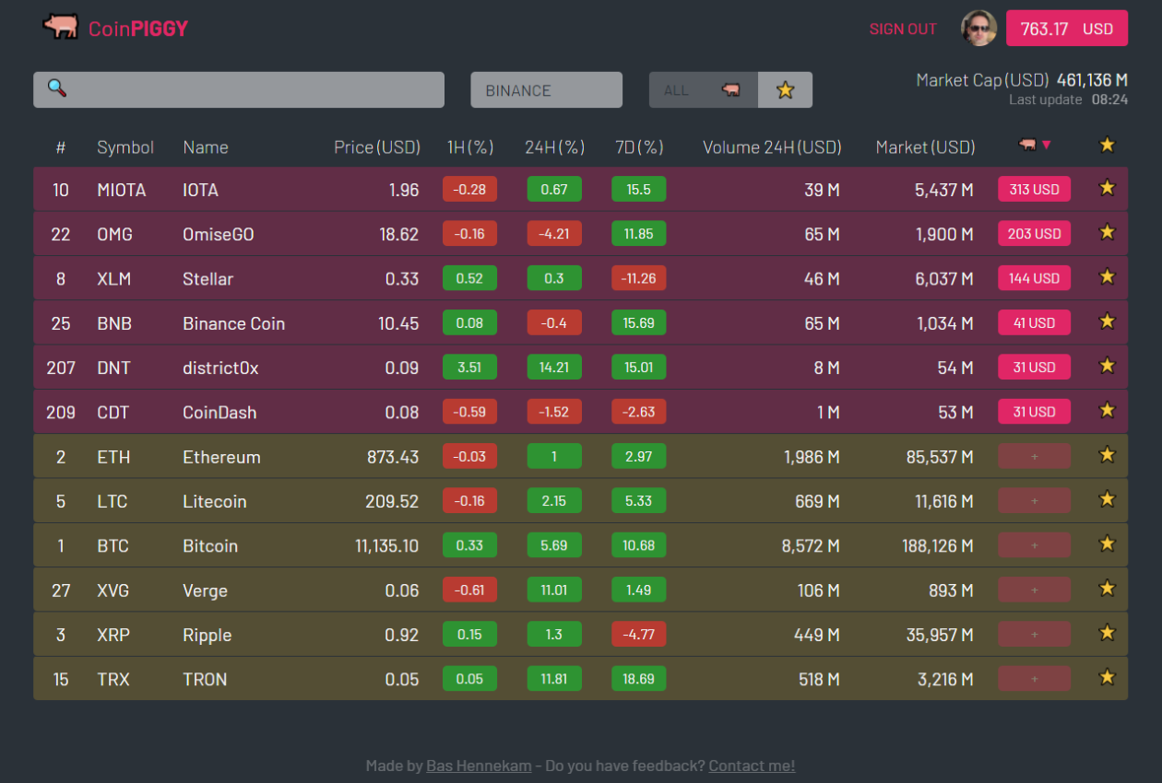Sort table by 7D (%) column

639,147
